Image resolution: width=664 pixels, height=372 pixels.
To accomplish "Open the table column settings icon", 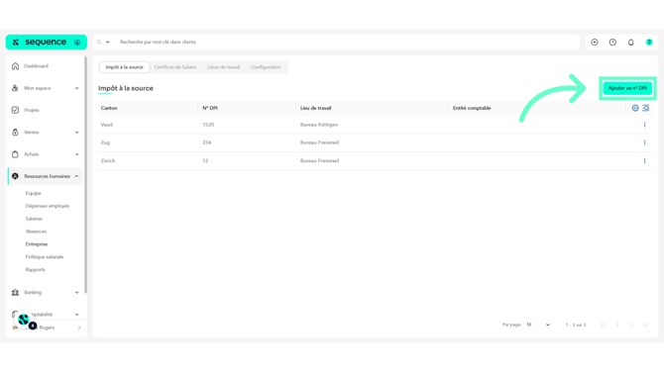I will coord(635,108).
